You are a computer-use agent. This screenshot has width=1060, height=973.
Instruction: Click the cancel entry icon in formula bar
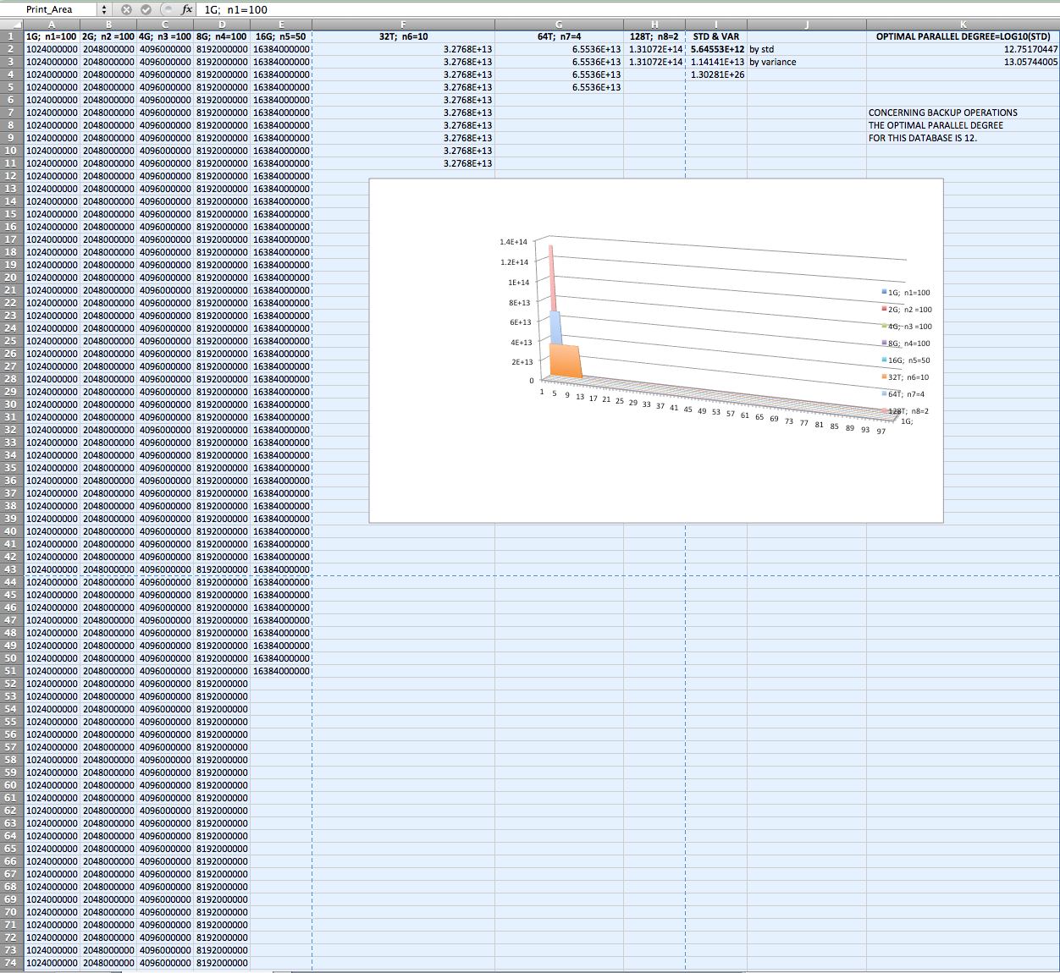click(126, 9)
